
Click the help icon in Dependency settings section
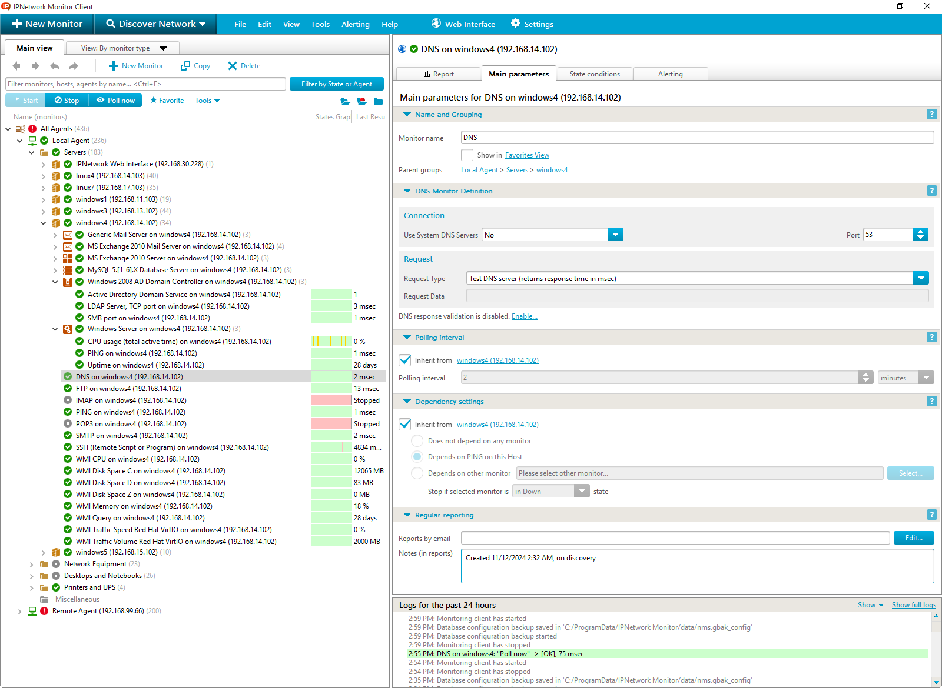point(931,401)
